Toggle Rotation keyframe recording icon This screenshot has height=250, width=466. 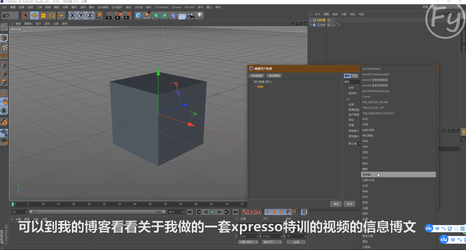pos(281,212)
